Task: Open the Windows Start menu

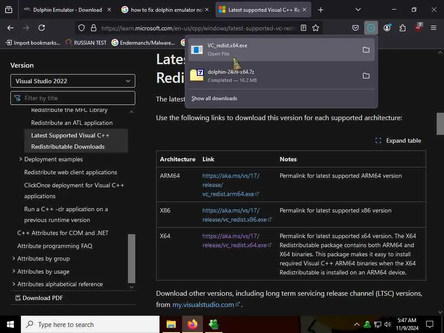Action: pos(10,324)
